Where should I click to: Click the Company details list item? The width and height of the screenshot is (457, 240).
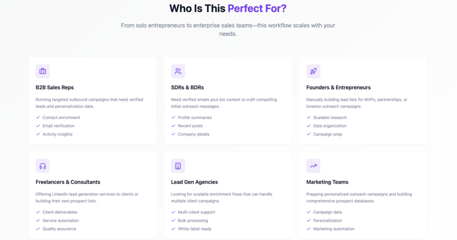[x=193, y=134]
